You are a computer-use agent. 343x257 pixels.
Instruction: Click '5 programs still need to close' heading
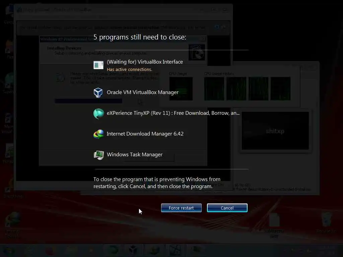tap(140, 37)
